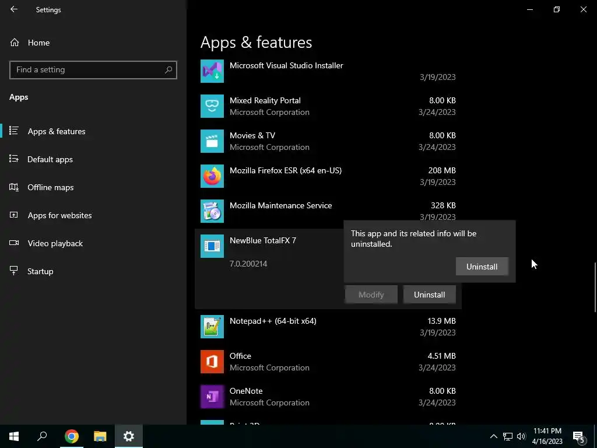Select the Movies & TV entry

pos(328,141)
